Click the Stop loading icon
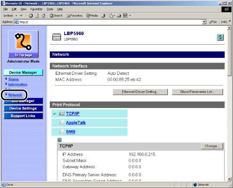233x188 pixels. coord(31,15)
